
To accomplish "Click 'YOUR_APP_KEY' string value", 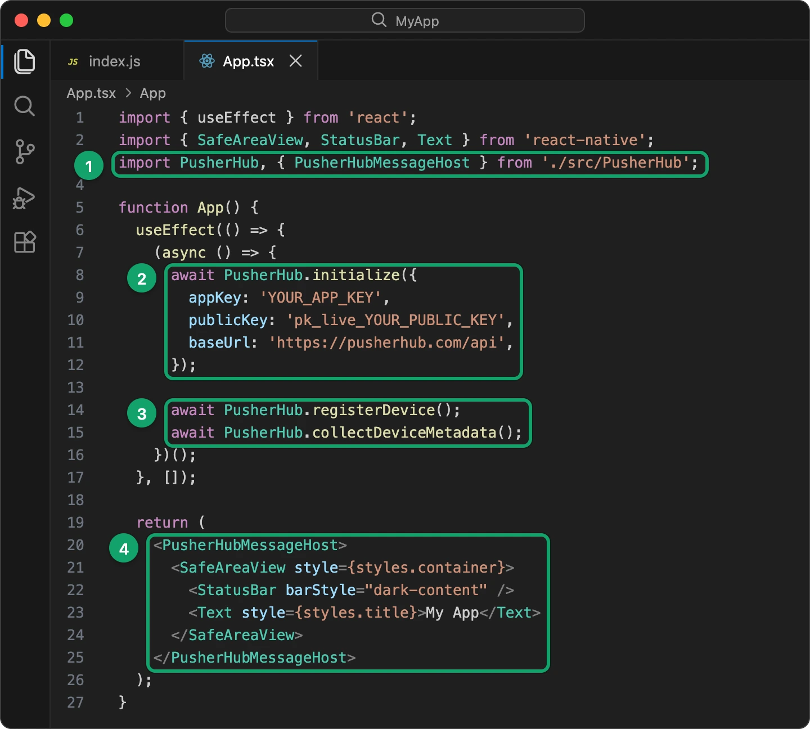I will (321, 298).
